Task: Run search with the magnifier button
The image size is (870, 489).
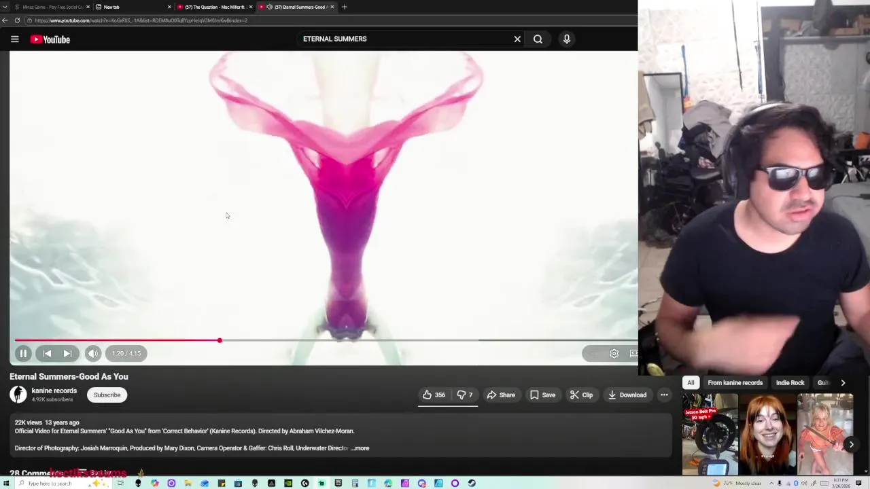Action: click(x=538, y=39)
